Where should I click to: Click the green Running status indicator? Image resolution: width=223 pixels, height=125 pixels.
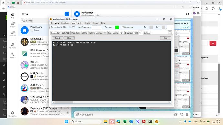click(117, 27)
